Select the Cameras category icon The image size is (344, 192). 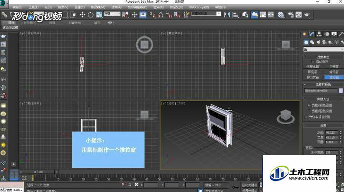pyautogui.click(x=324, y=42)
